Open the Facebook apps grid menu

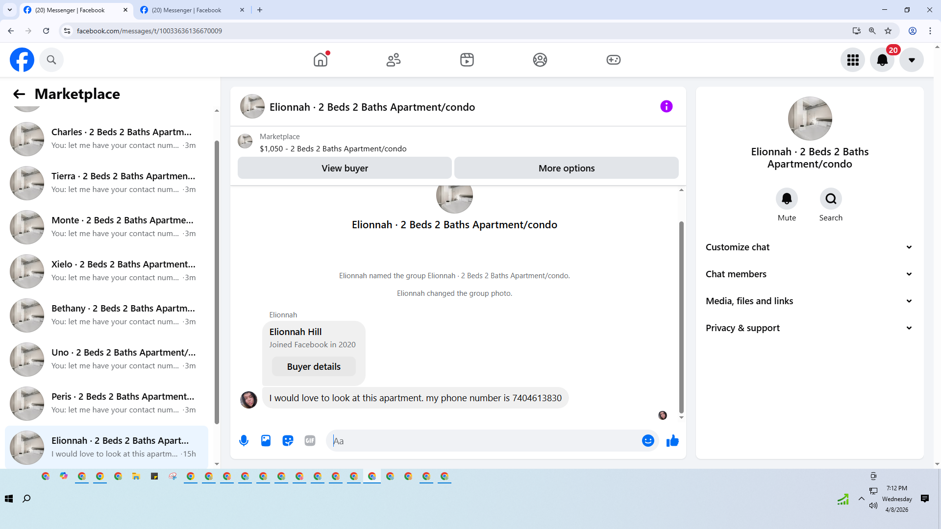pos(853,60)
